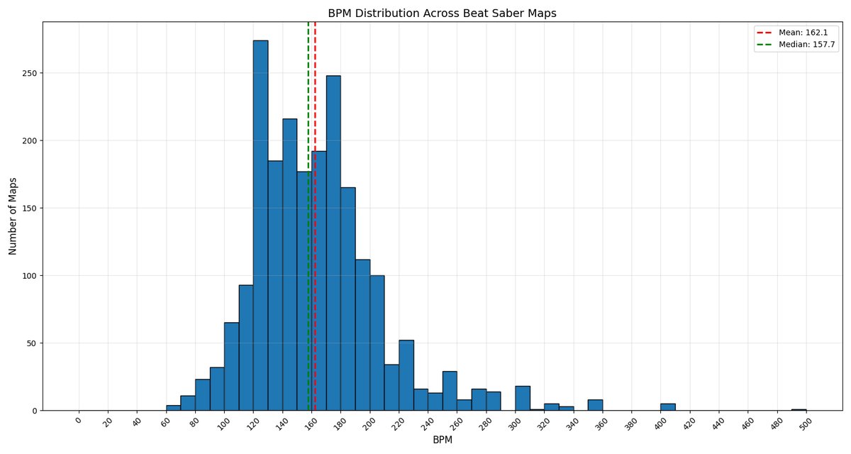Click the Number of Maps y-axis label
The width and height of the screenshot is (851, 454).
click(13, 216)
